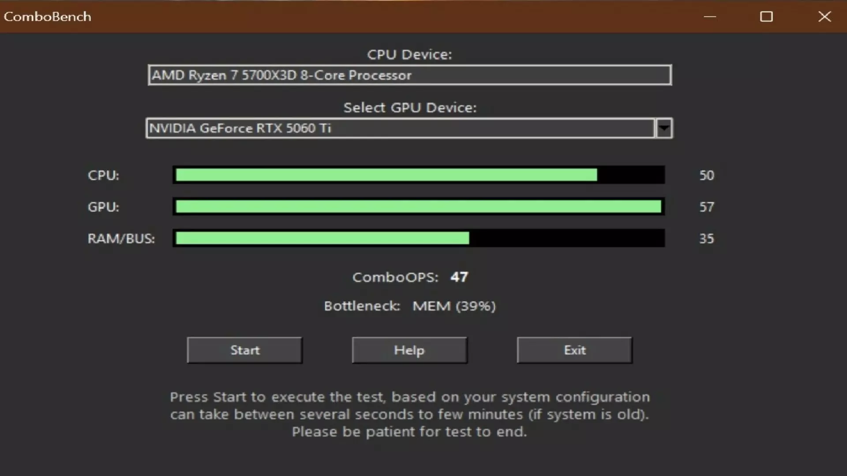Click the bottleneck result "MEM (39%)"
The height and width of the screenshot is (476, 847).
pos(454,306)
